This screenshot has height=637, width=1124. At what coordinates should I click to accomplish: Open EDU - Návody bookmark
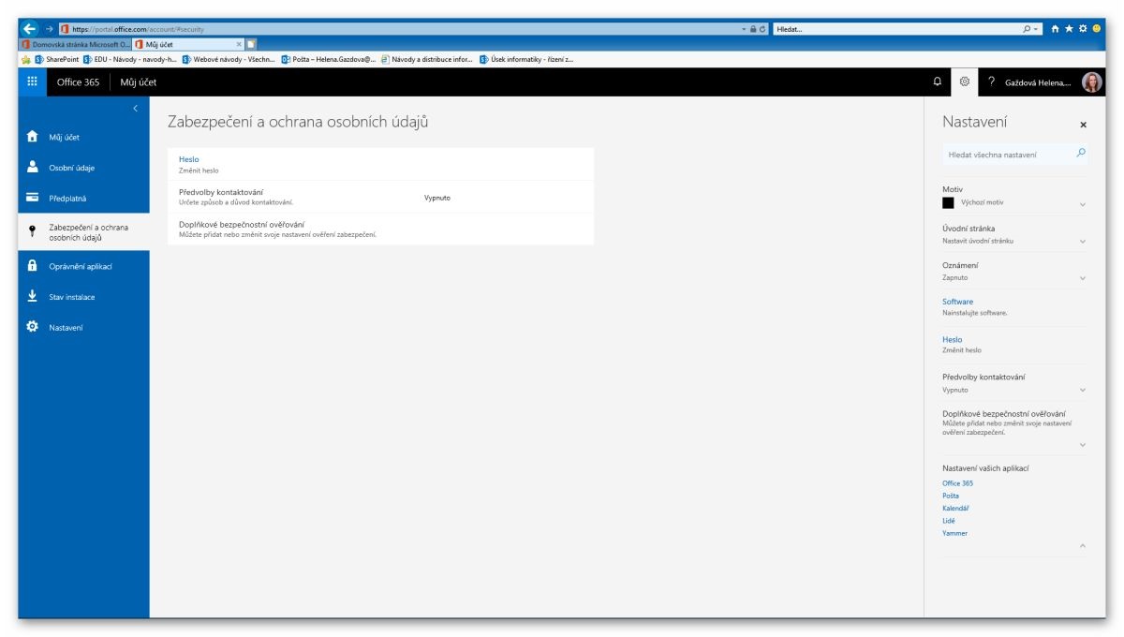[130, 59]
